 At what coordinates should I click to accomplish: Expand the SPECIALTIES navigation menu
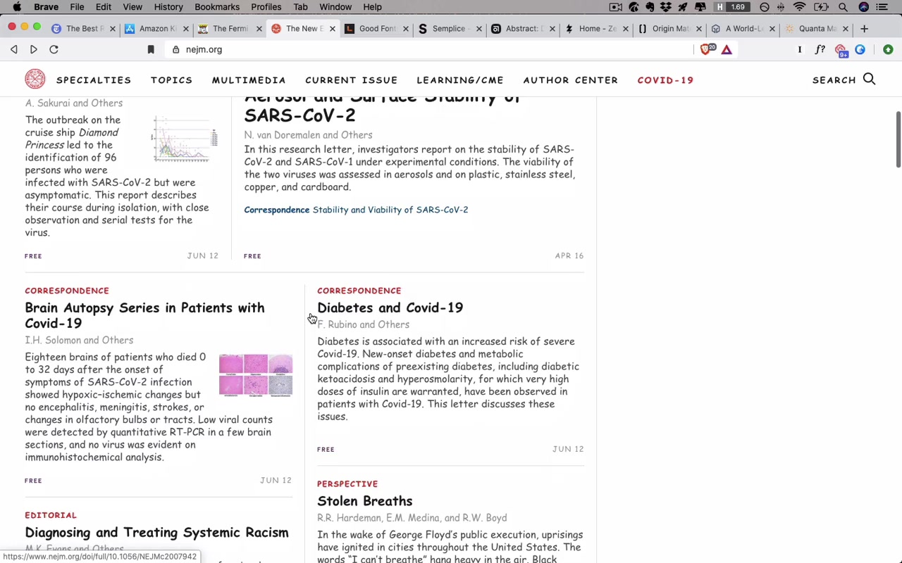(94, 80)
